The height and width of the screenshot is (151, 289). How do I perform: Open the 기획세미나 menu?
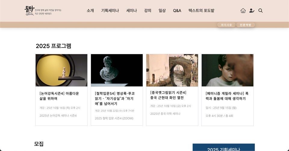tap(110, 11)
